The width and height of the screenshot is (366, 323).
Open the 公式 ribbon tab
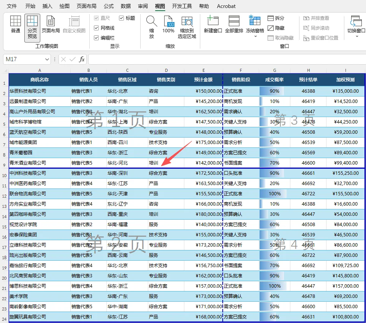click(x=109, y=6)
